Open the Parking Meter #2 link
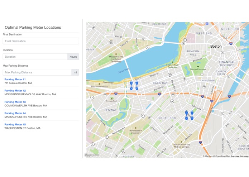This screenshot has width=249, height=177. point(15,91)
